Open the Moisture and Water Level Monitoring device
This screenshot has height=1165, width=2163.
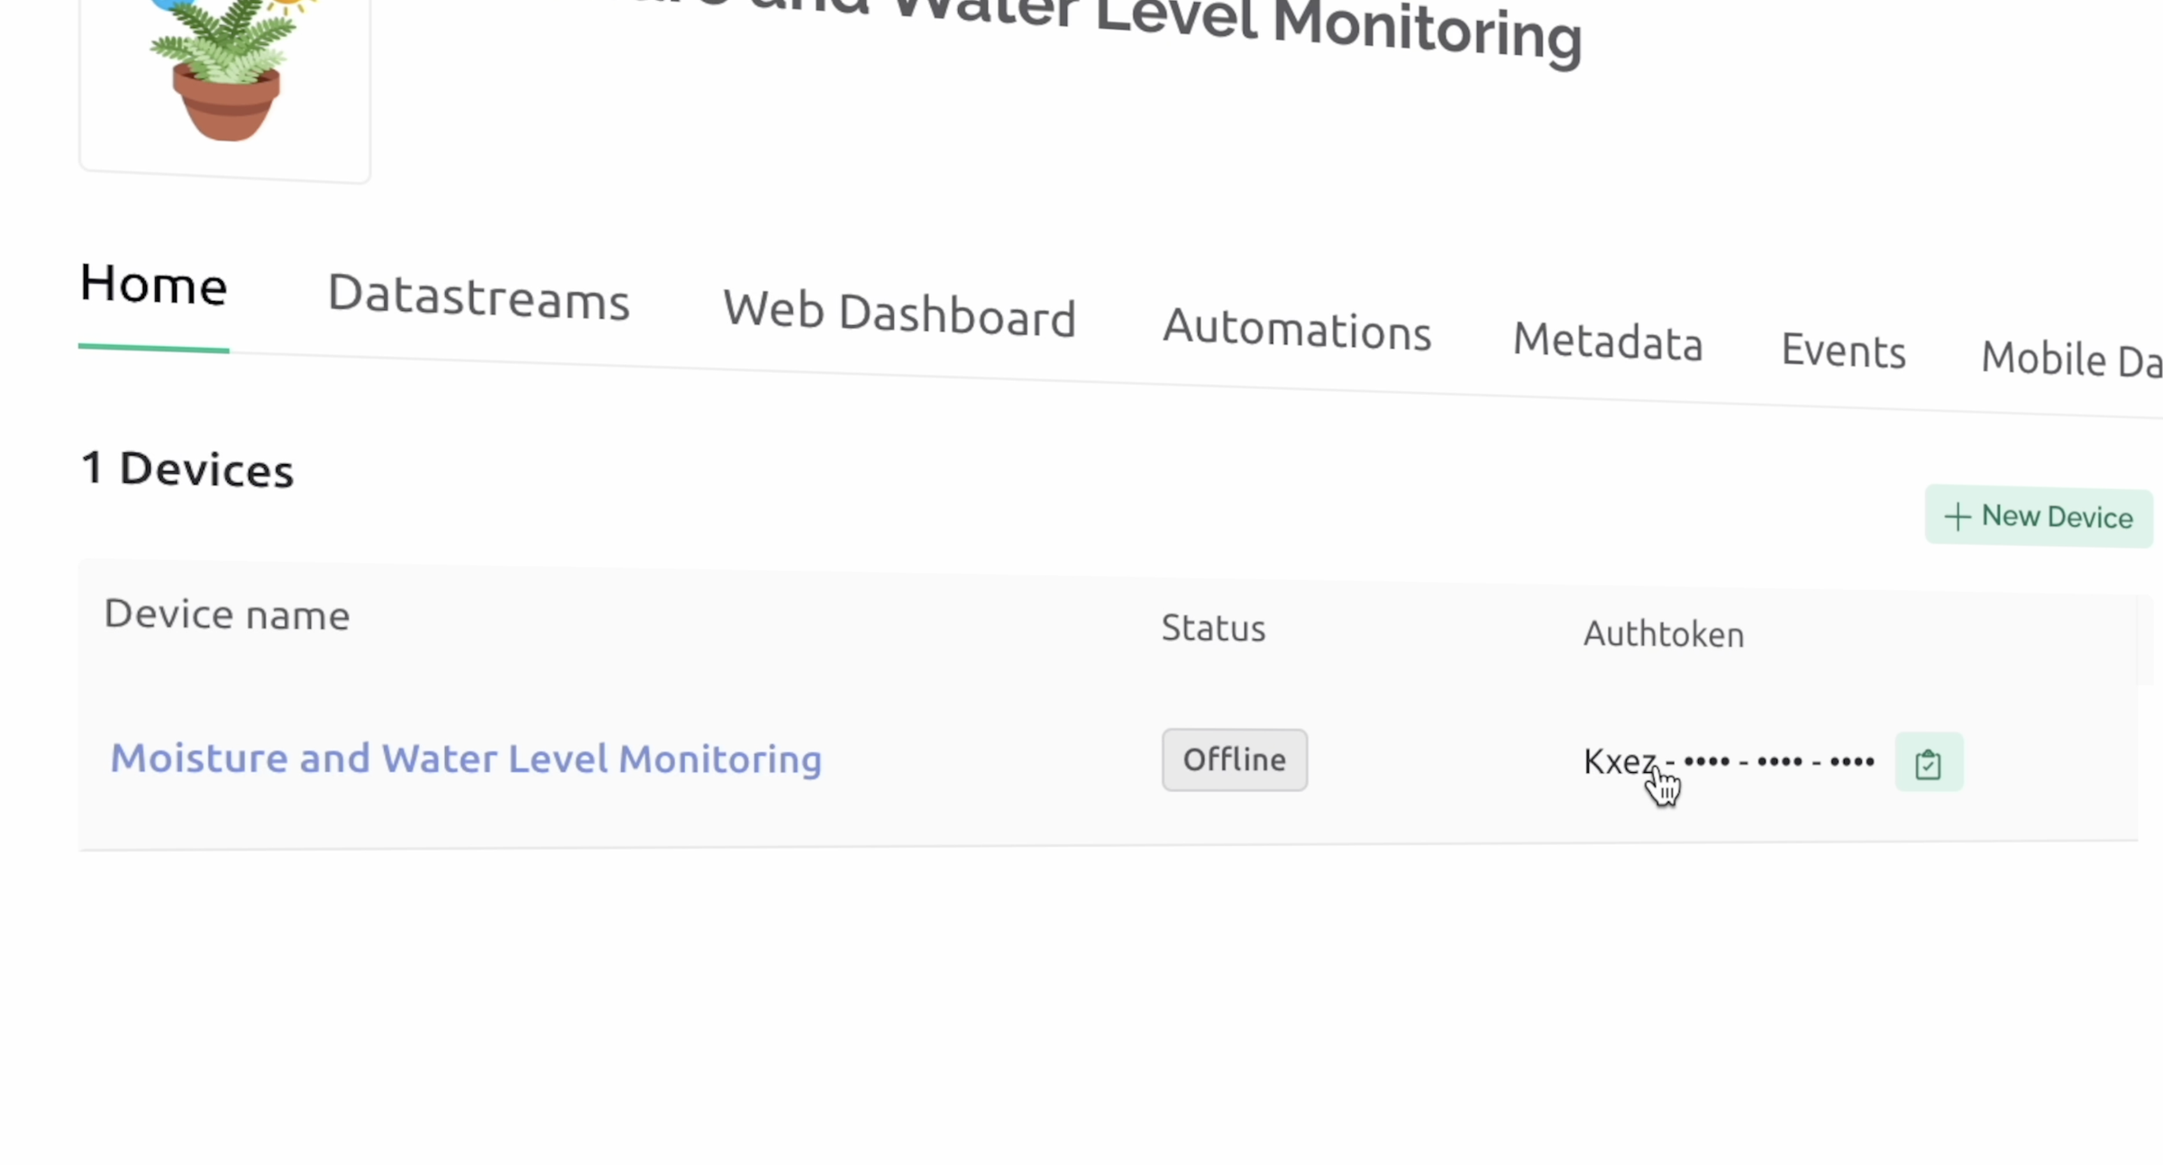click(466, 759)
